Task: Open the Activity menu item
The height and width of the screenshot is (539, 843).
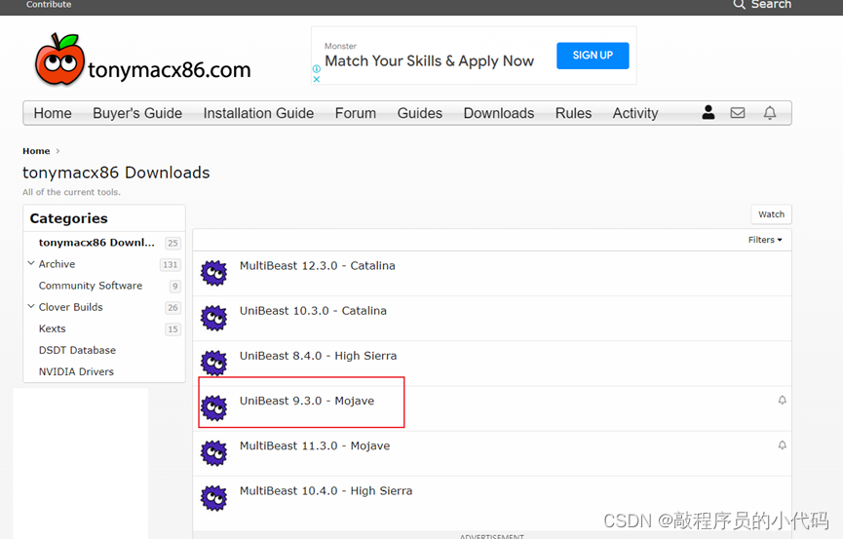Action: coord(635,113)
